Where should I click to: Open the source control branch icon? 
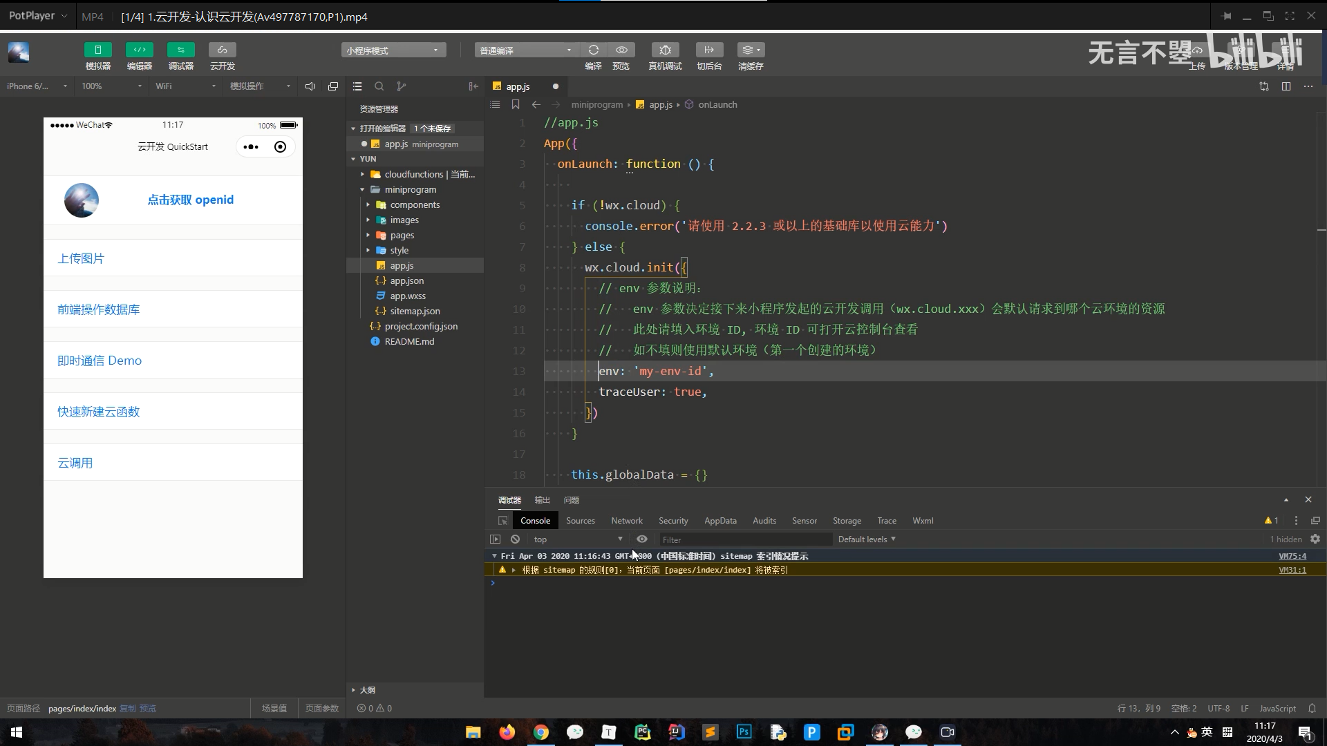tap(402, 86)
